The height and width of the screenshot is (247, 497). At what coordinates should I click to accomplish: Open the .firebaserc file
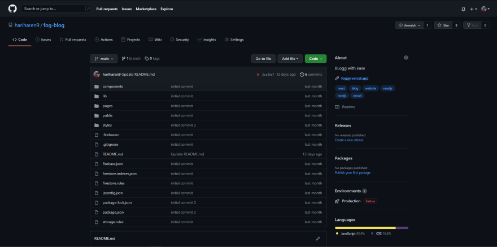[111, 135]
